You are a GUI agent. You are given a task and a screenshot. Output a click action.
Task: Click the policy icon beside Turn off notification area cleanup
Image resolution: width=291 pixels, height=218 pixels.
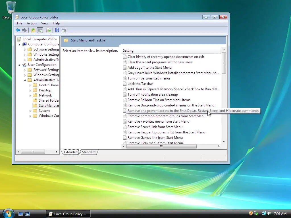(x=124, y=94)
